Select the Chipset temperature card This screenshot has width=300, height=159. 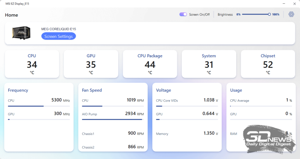pyautogui.click(x=268, y=64)
